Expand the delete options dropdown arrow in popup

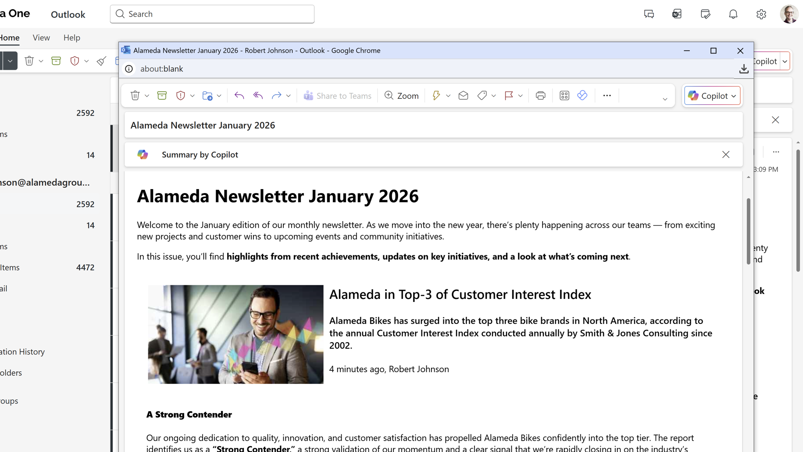[x=147, y=96]
